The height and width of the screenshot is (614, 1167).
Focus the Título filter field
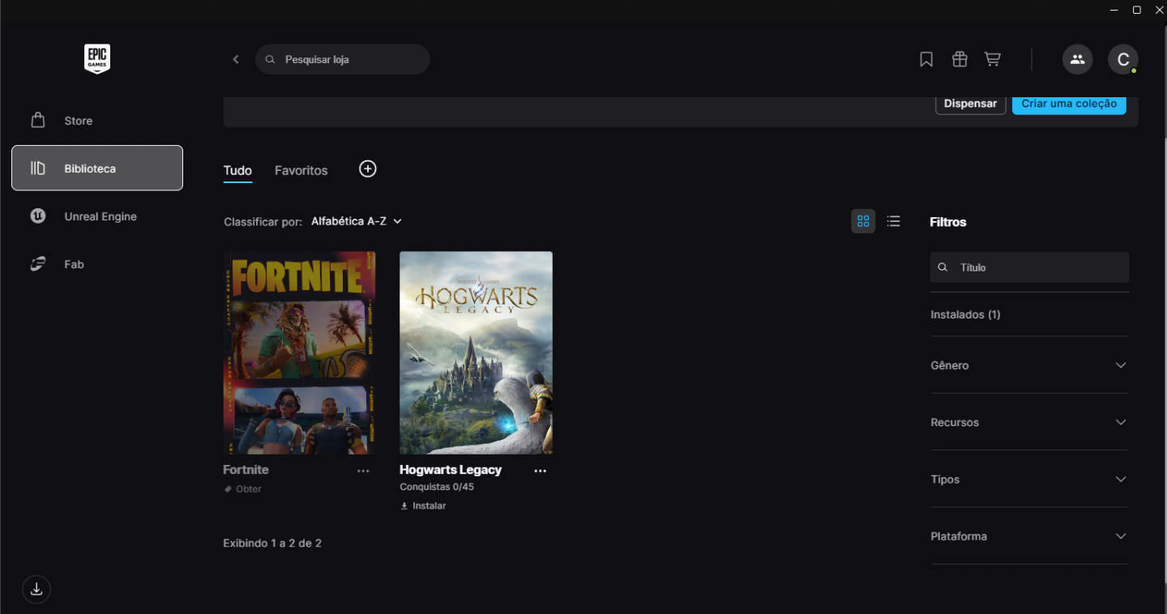pyautogui.click(x=1029, y=267)
